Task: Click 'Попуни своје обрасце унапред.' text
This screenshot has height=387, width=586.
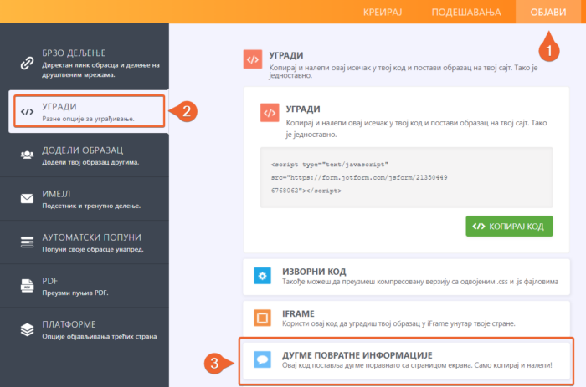Action: point(93,249)
